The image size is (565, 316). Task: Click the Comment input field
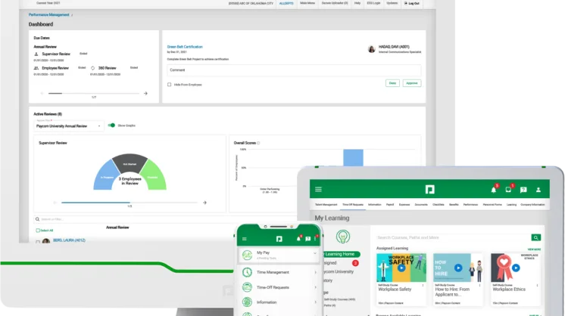click(294, 70)
